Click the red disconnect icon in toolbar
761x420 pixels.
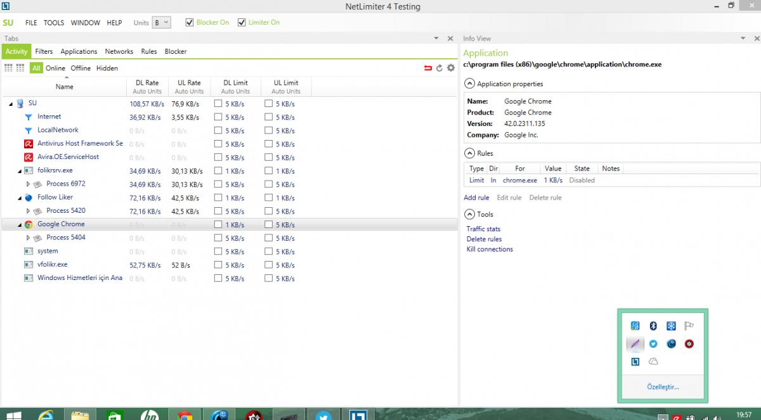coord(427,68)
